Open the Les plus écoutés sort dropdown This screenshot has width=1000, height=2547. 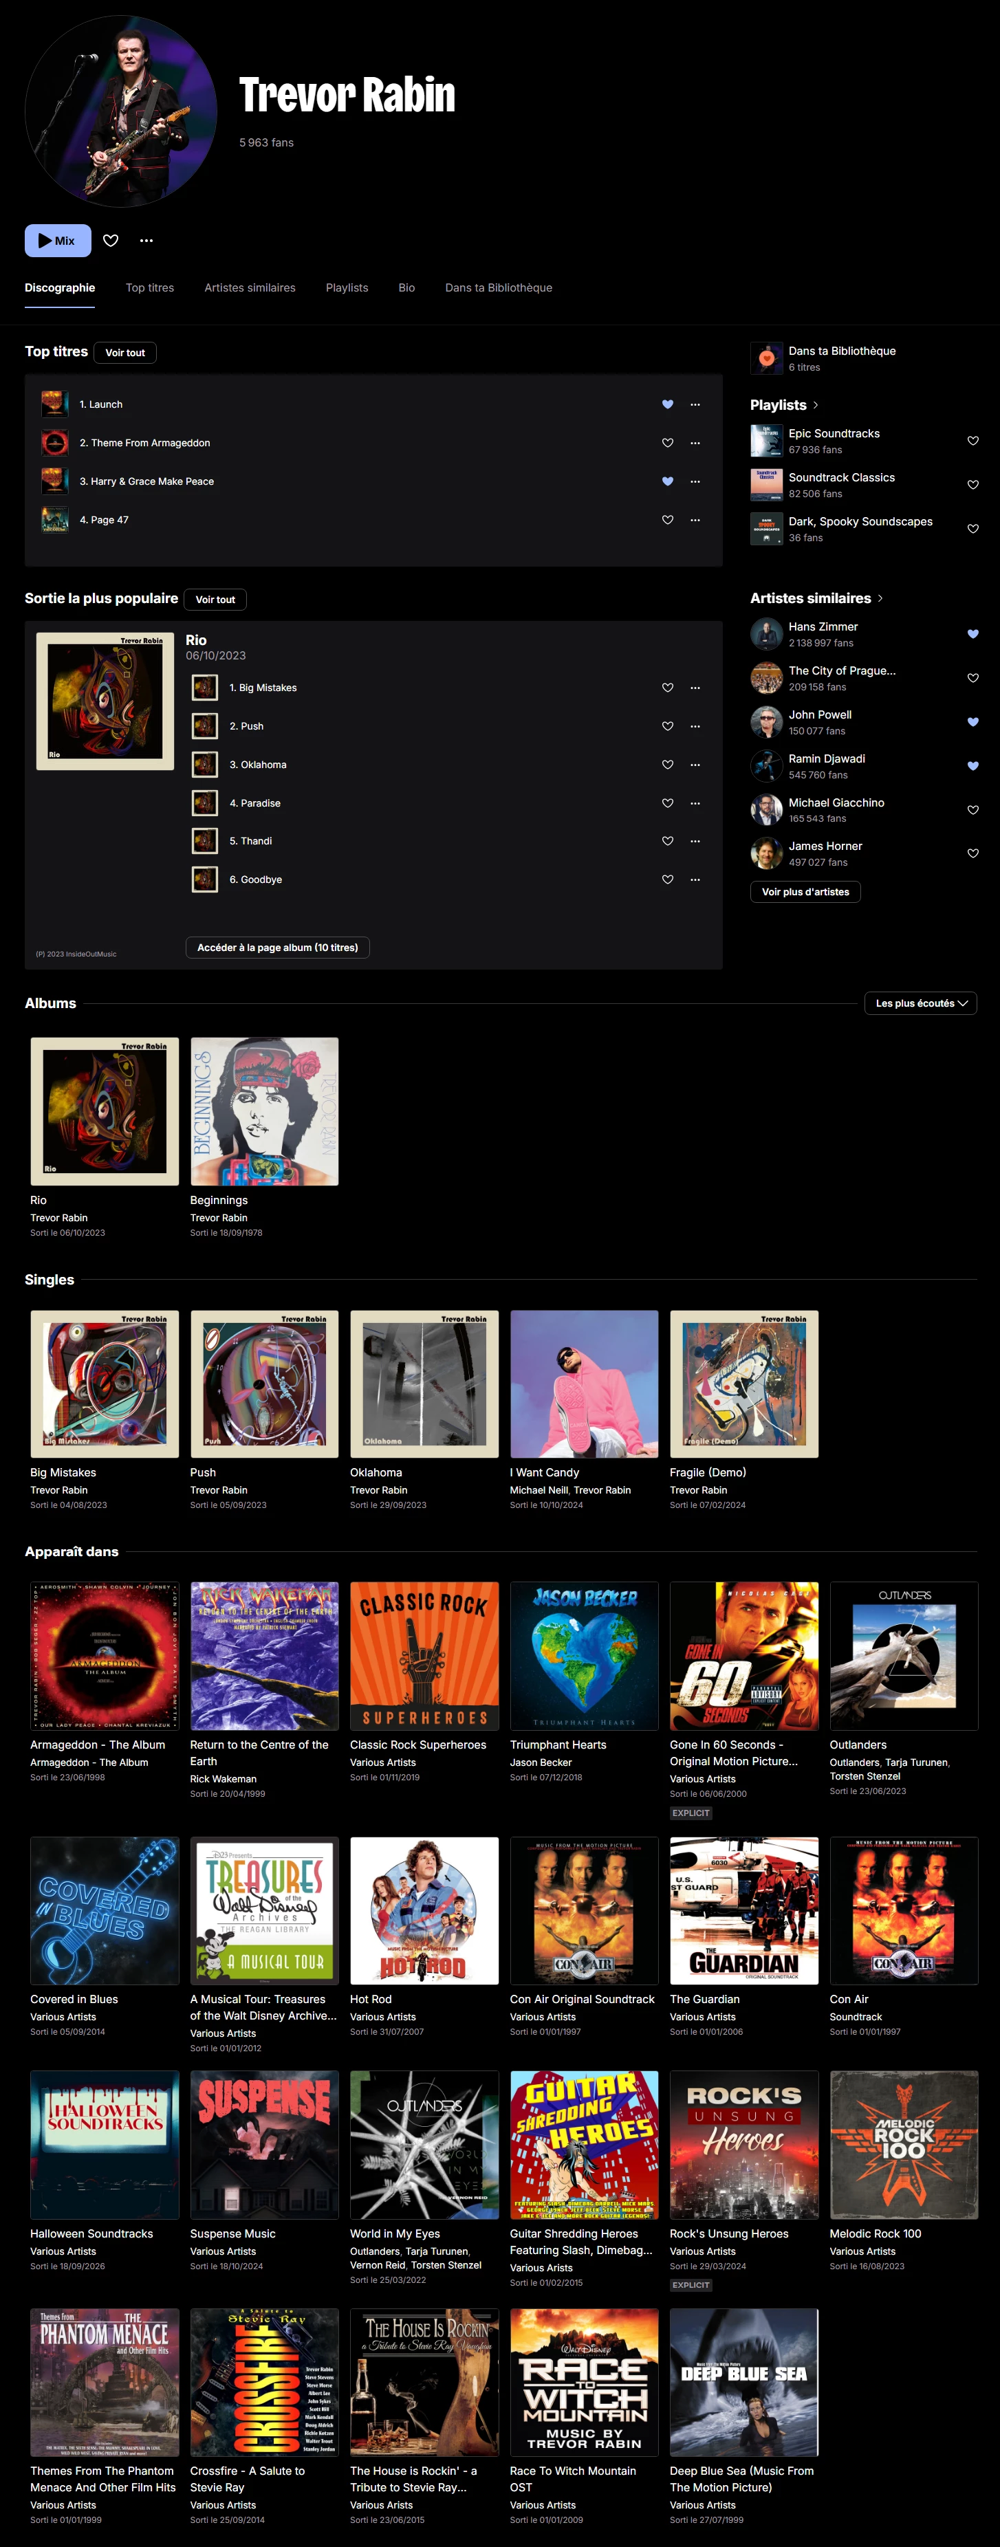tap(921, 1003)
